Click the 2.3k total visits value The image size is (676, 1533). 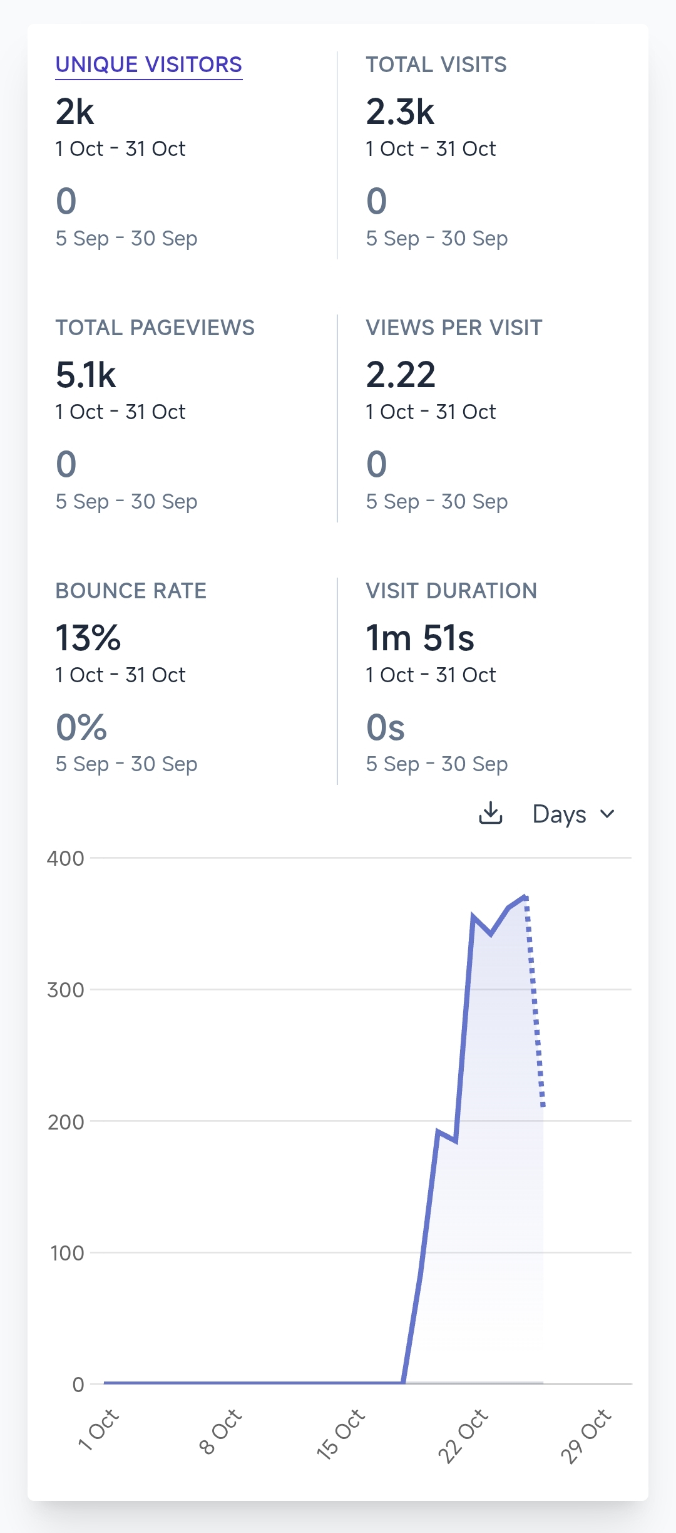400,112
